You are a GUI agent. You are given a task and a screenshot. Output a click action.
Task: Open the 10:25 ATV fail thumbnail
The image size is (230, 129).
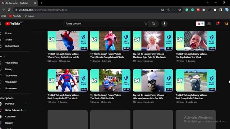click(x=110, y=80)
